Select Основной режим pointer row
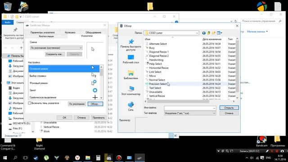288x162 pixels. coord(64,69)
